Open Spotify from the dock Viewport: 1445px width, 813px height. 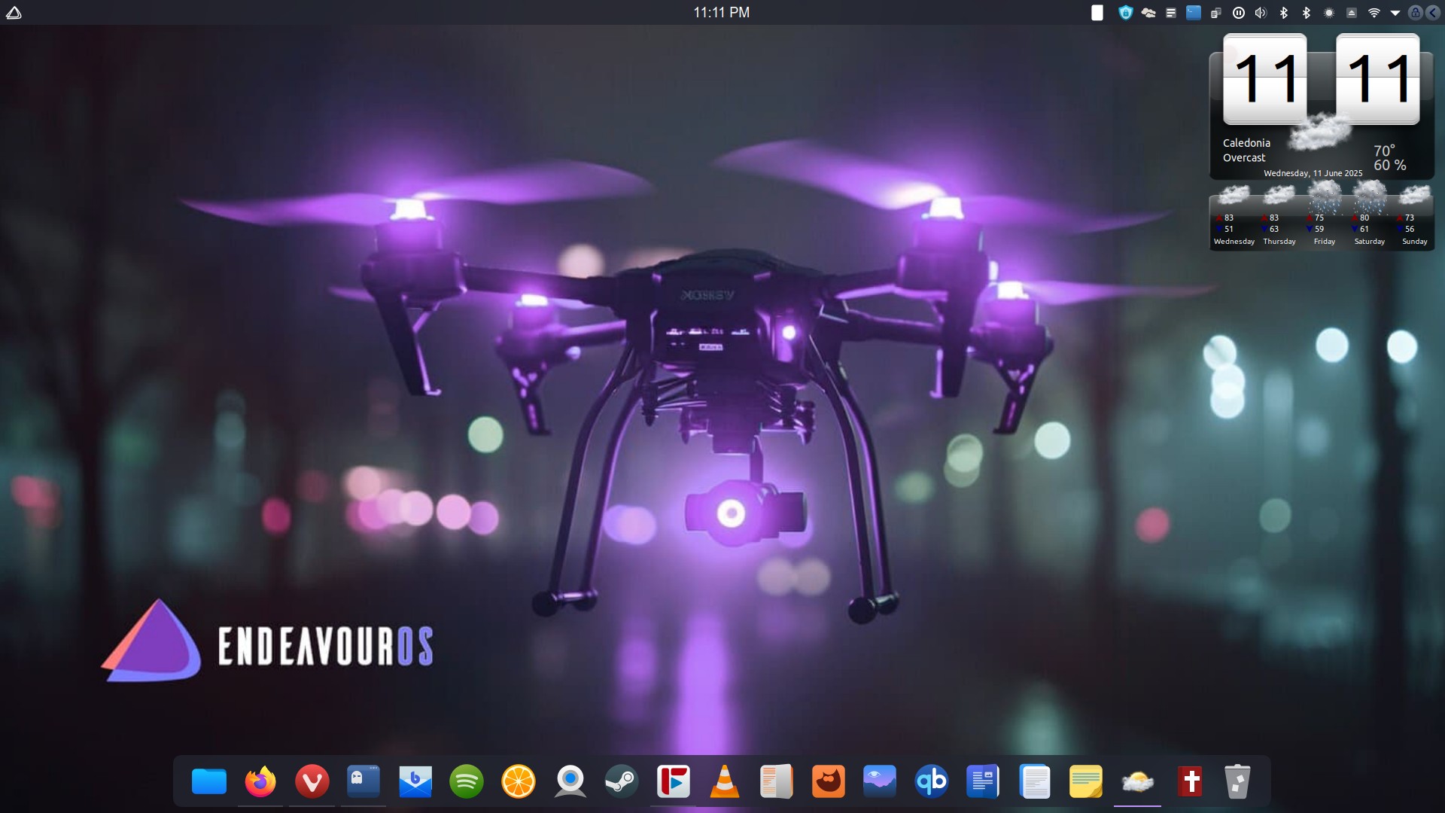point(467,781)
